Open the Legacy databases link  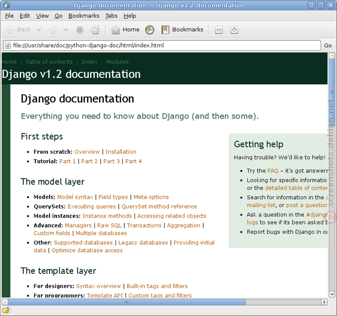(143, 243)
